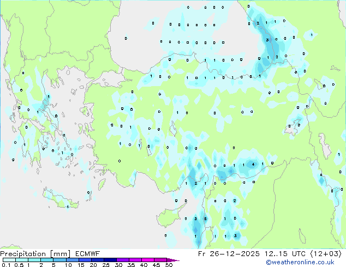Select the 2–5 mm legend color box
This screenshot has width=346, height=267.
point(47,260)
